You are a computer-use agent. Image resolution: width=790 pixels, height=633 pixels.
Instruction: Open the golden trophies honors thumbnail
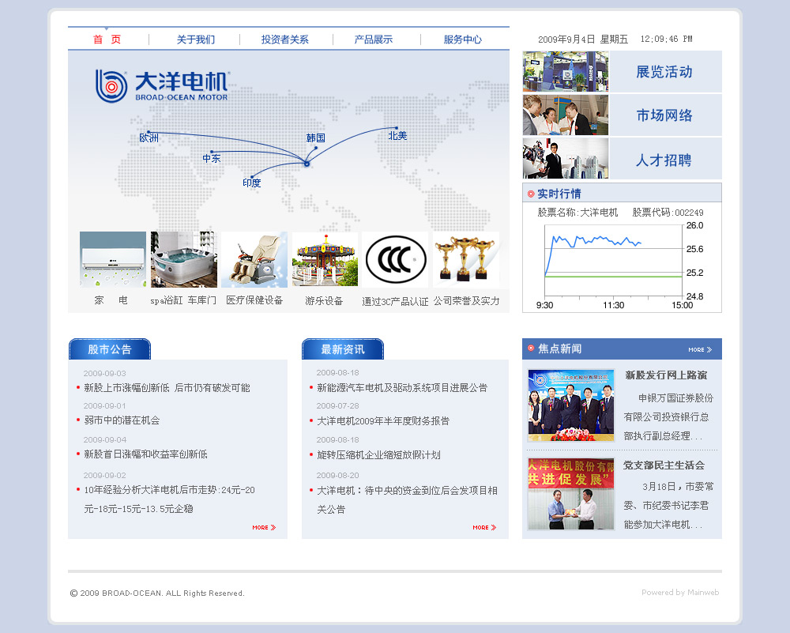(466, 259)
